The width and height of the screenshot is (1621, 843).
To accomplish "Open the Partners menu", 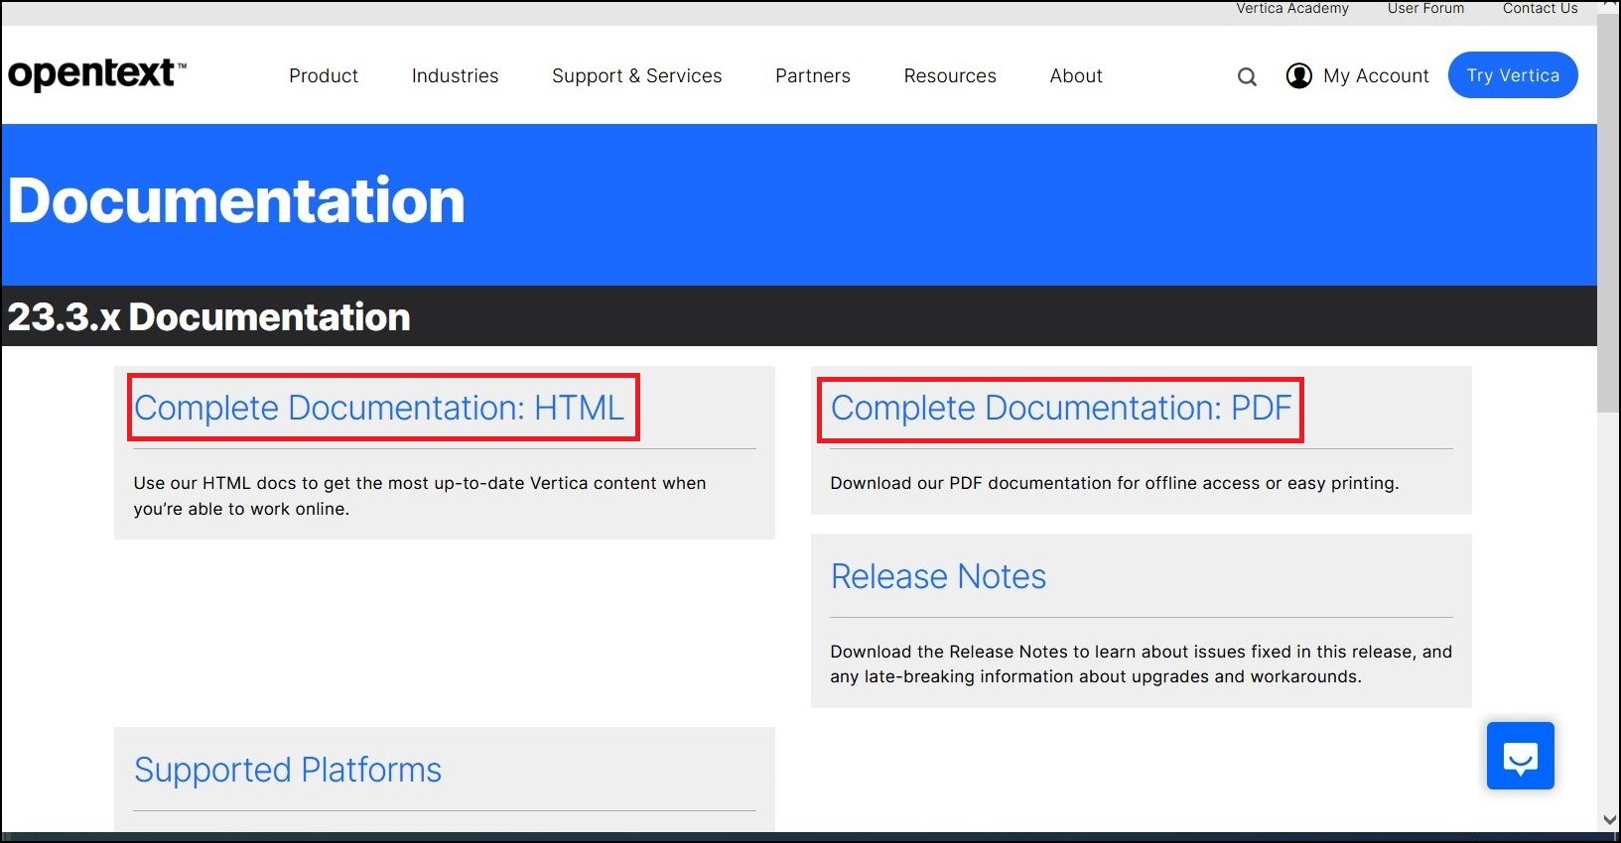I will tap(812, 75).
